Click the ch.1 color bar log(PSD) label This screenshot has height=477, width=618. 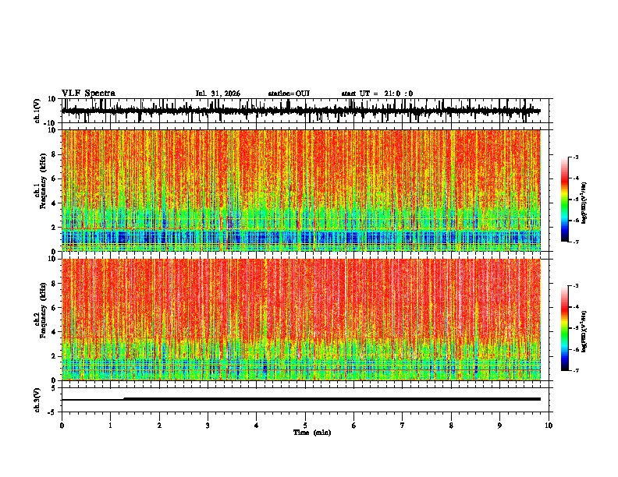[584, 203]
